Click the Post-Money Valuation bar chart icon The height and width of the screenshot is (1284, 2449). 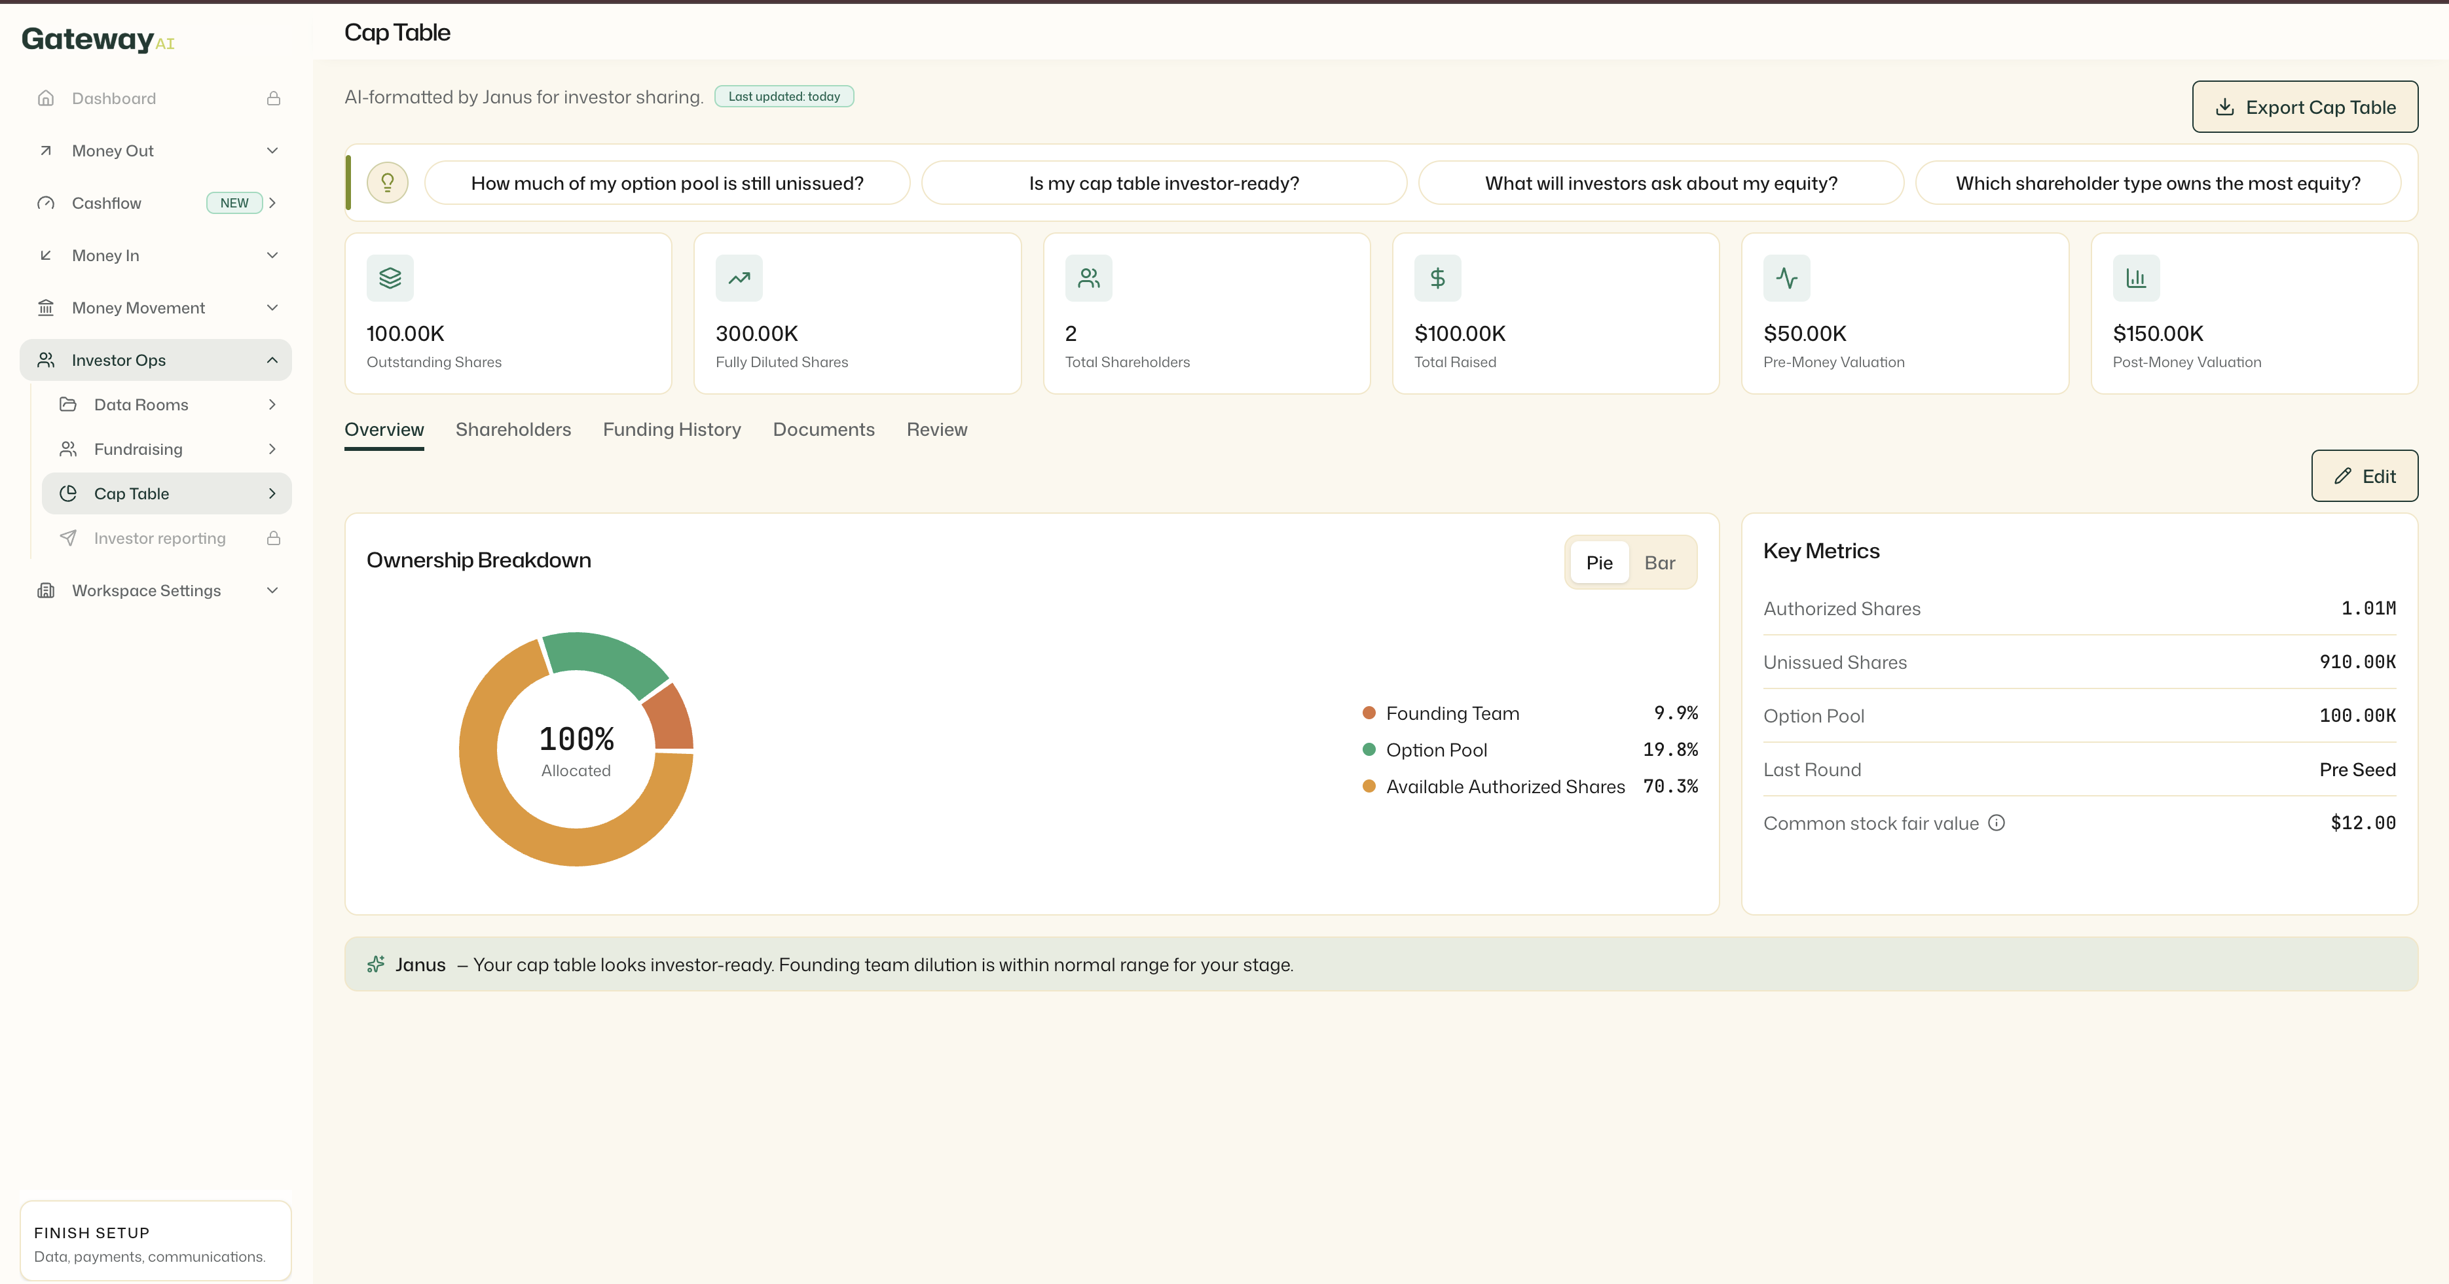click(2136, 277)
